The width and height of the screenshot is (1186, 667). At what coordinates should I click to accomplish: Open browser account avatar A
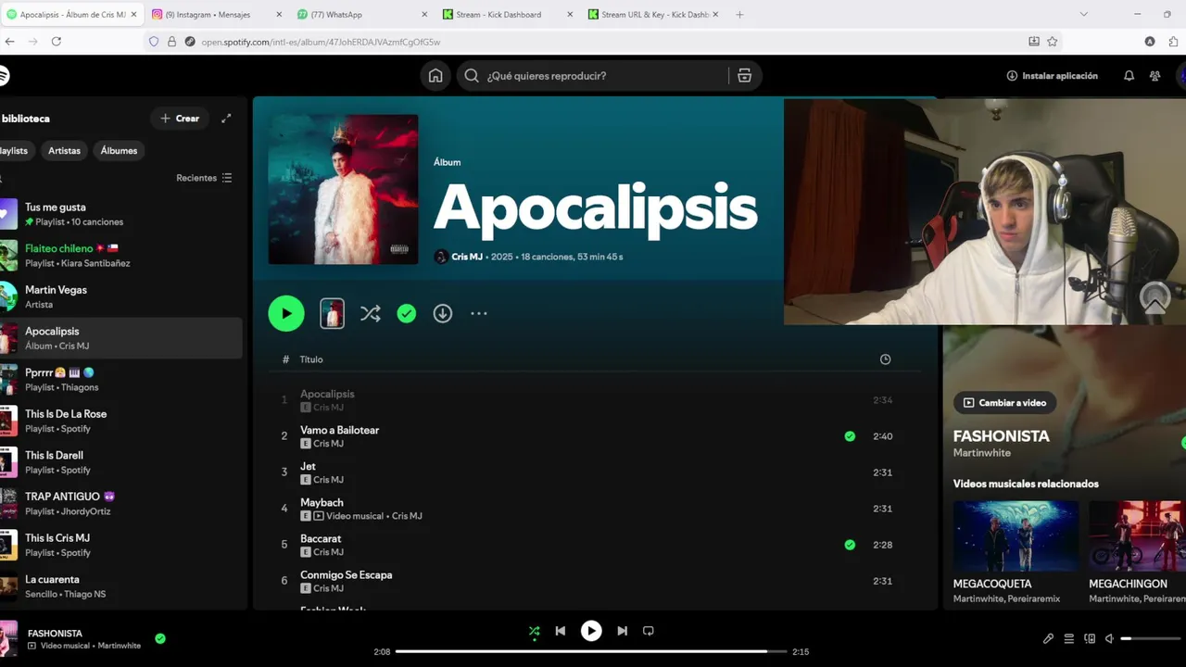tap(1150, 42)
